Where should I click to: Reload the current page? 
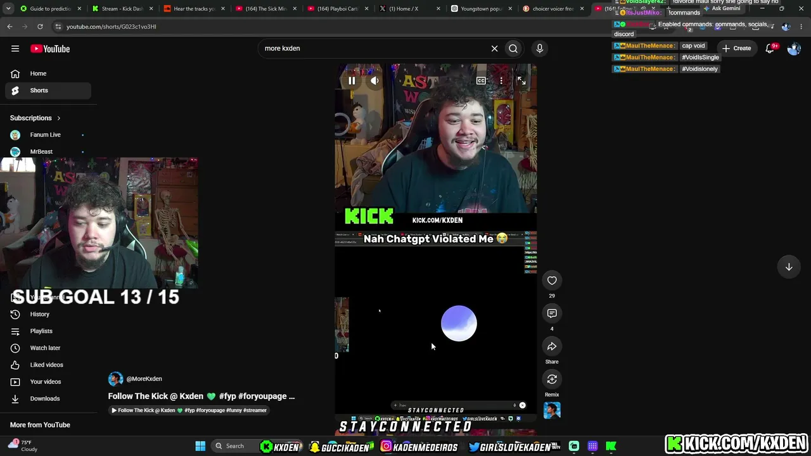[40, 27]
